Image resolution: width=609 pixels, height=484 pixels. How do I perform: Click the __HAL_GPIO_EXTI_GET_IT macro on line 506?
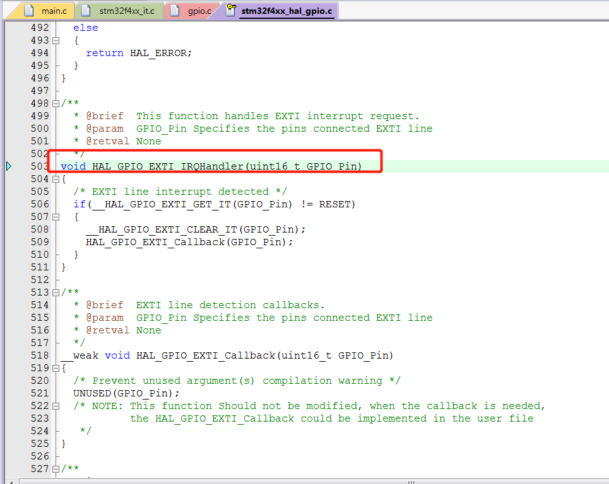click(x=162, y=204)
